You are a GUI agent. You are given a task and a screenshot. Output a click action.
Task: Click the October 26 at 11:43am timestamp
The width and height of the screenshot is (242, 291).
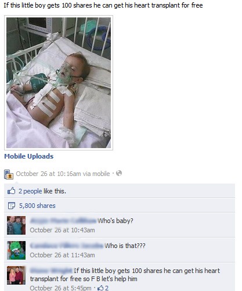point(62,255)
